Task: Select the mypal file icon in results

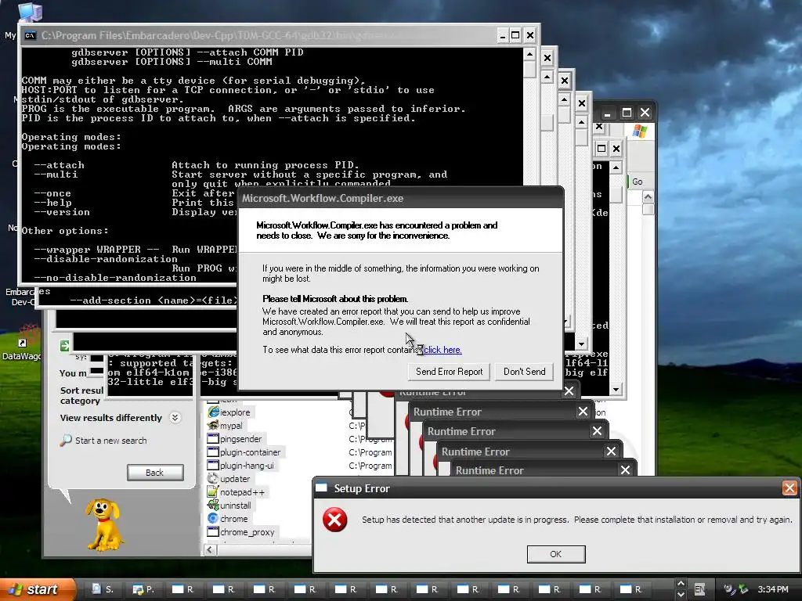Action: coord(213,425)
